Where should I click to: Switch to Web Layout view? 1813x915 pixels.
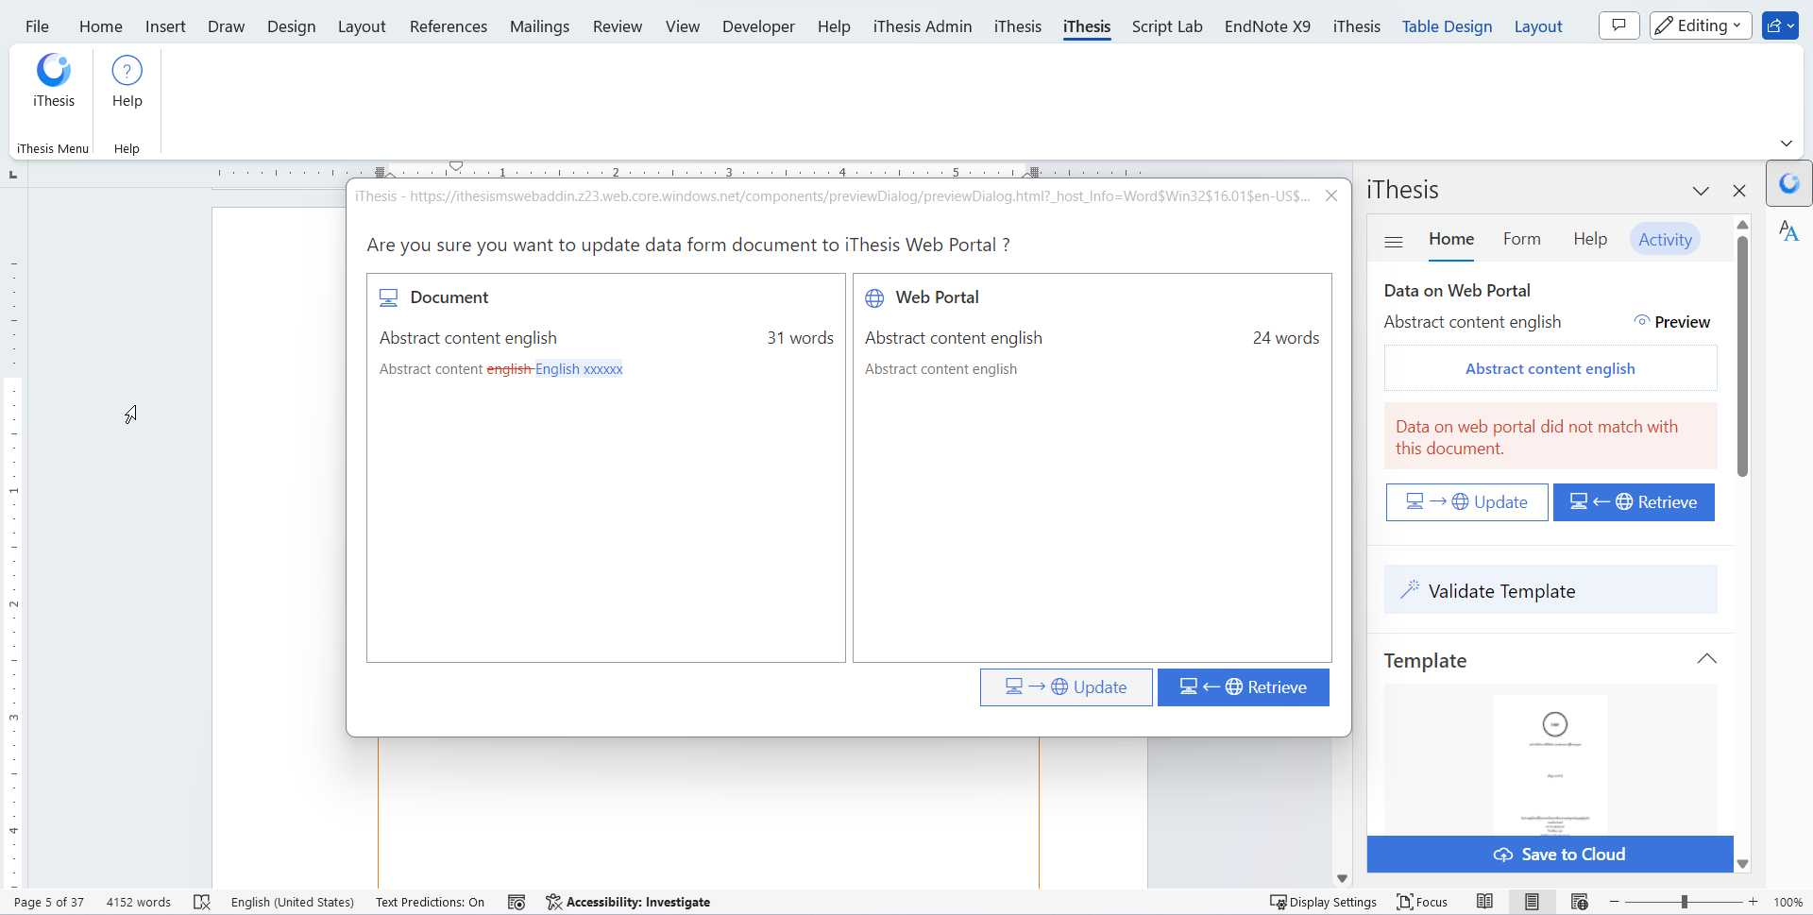[1580, 903]
